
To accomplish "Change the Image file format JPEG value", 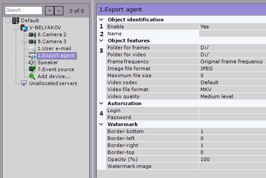I will tap(231, 68).
